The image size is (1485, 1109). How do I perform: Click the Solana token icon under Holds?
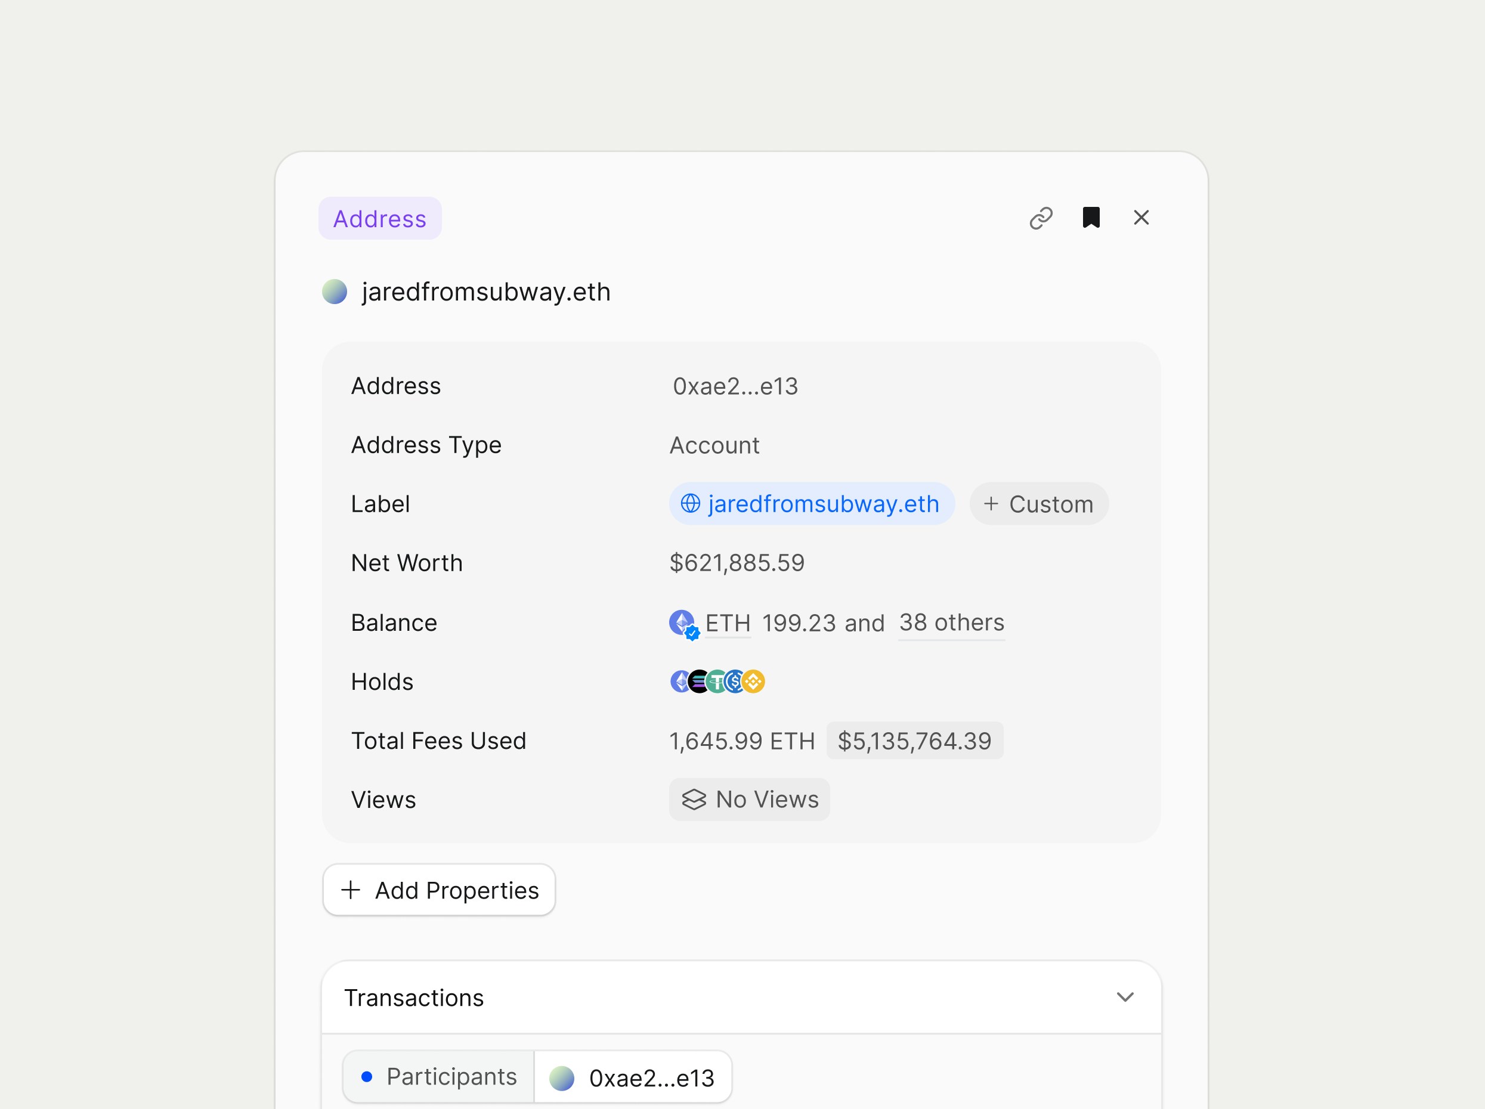coord(698,681)
